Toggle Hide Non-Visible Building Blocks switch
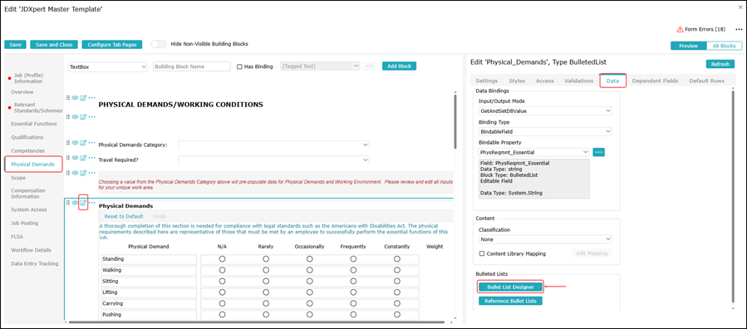Viewport: 747px width, 329px height. [x=159, y=44]
